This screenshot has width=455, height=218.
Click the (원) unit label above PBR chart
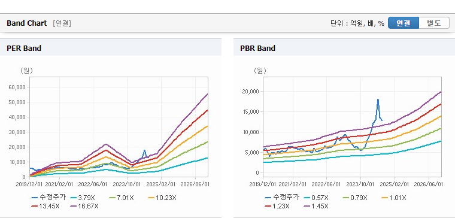[260, 71]
